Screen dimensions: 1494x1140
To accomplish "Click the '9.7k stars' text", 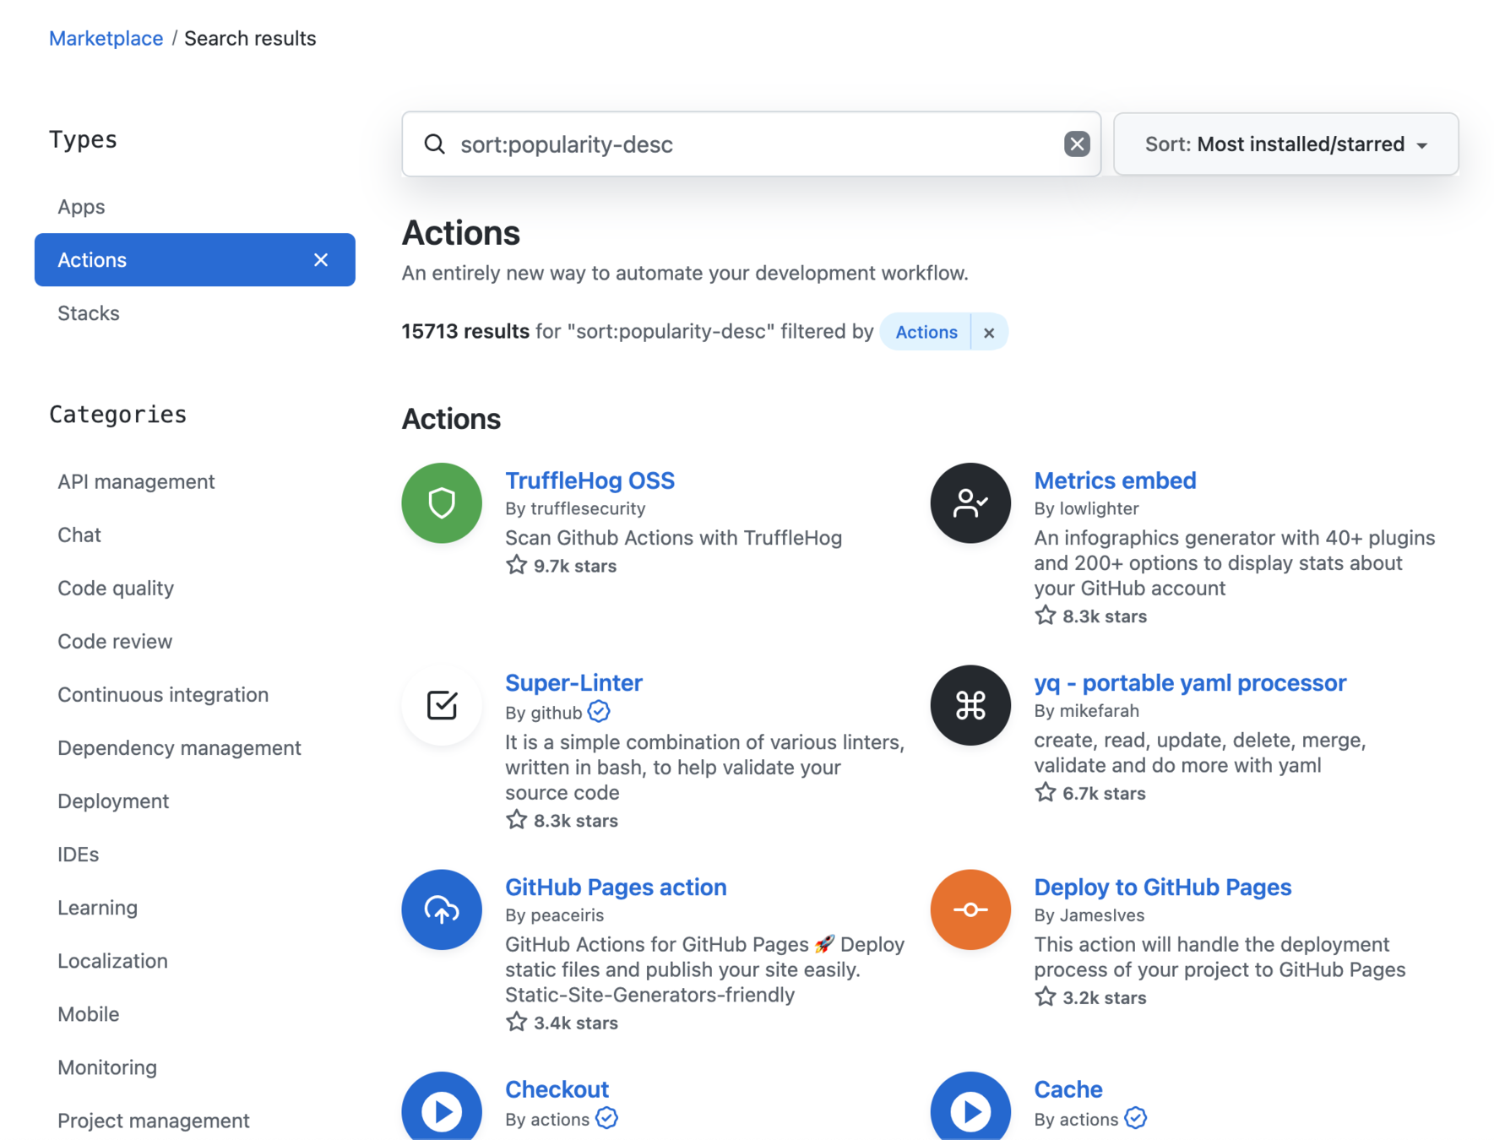I will pos(575,566).
